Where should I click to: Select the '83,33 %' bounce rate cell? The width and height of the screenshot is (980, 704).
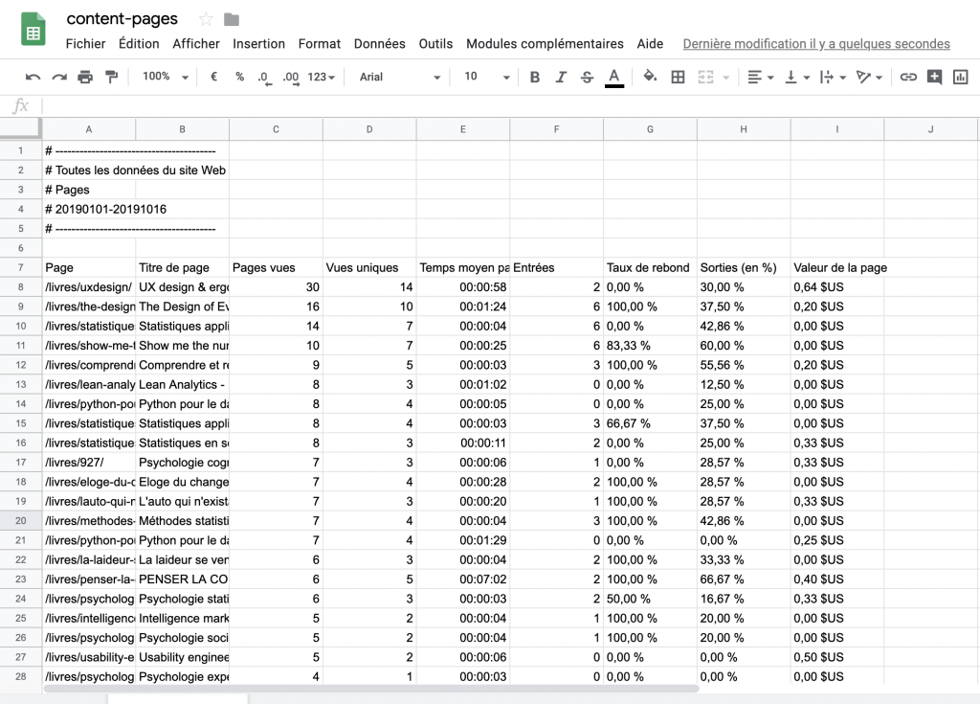pyautogui.click(x=650, y=346)
